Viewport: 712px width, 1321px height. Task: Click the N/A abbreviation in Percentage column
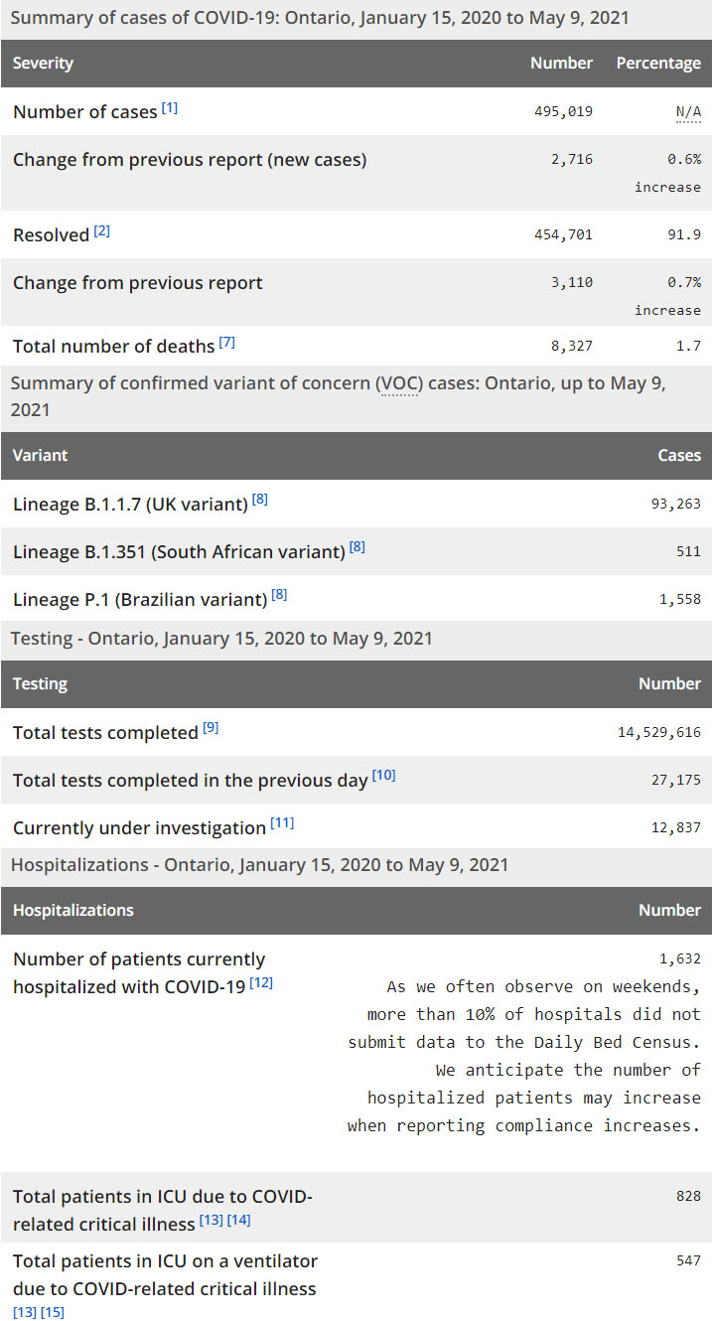click(688, 111)
